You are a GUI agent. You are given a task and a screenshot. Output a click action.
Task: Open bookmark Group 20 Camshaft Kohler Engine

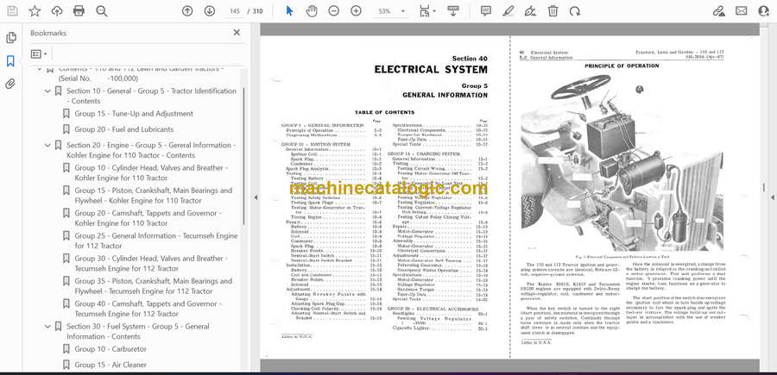coord(148,218)
